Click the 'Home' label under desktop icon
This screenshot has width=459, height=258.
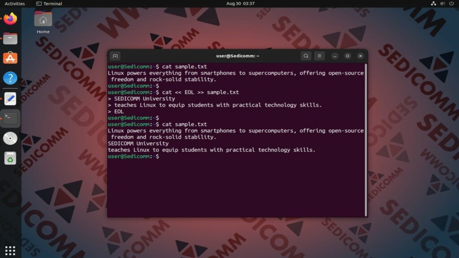[x=43, y=32]
